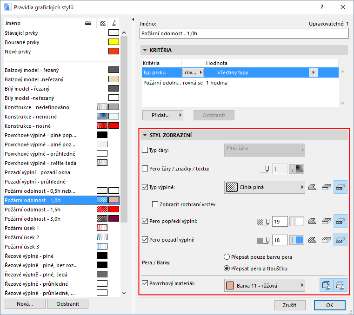The width and height of the screenshot is (354, 315).
Task: Toggle second surface override icon beside Povrchový materiál
Action: pos(340,285)
